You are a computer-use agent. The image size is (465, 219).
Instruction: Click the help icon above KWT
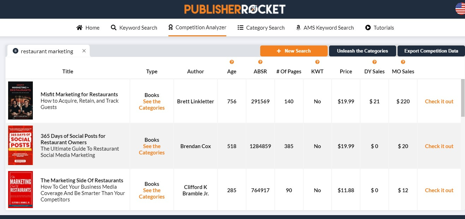pyautogui.click(x=317, y=62)
